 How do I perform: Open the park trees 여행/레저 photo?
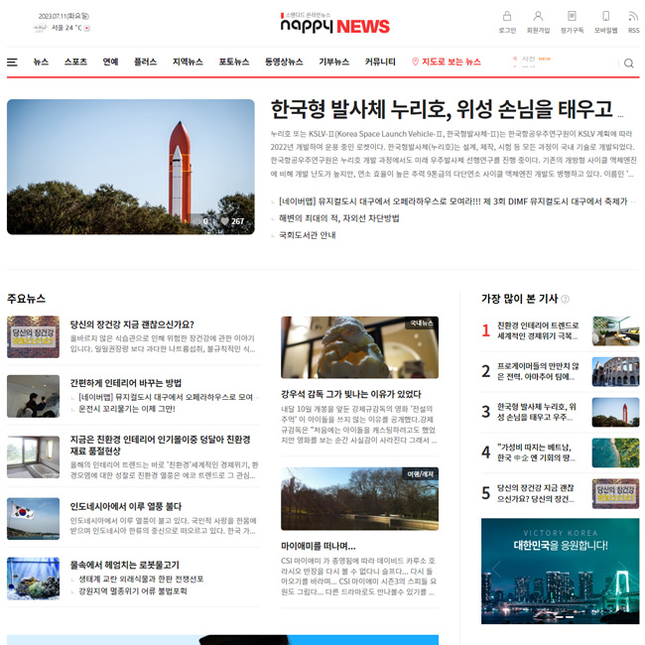pos(359,498)
